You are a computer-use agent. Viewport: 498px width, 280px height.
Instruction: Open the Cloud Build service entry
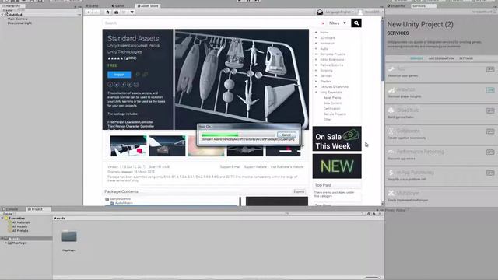[x=441, y=114]
